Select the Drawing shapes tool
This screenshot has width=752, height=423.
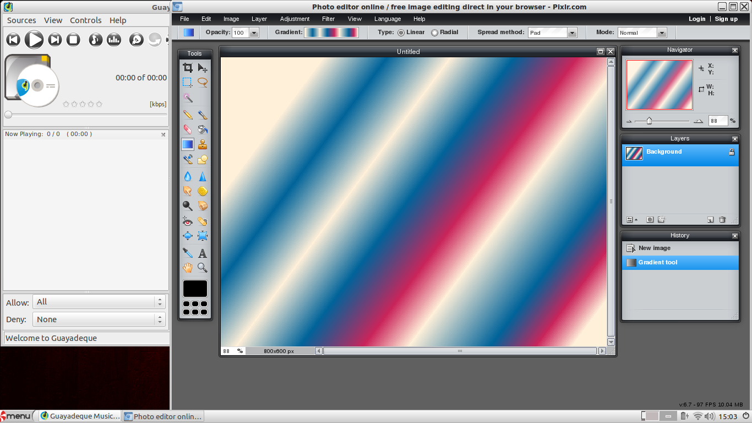(x=203, y=159)
